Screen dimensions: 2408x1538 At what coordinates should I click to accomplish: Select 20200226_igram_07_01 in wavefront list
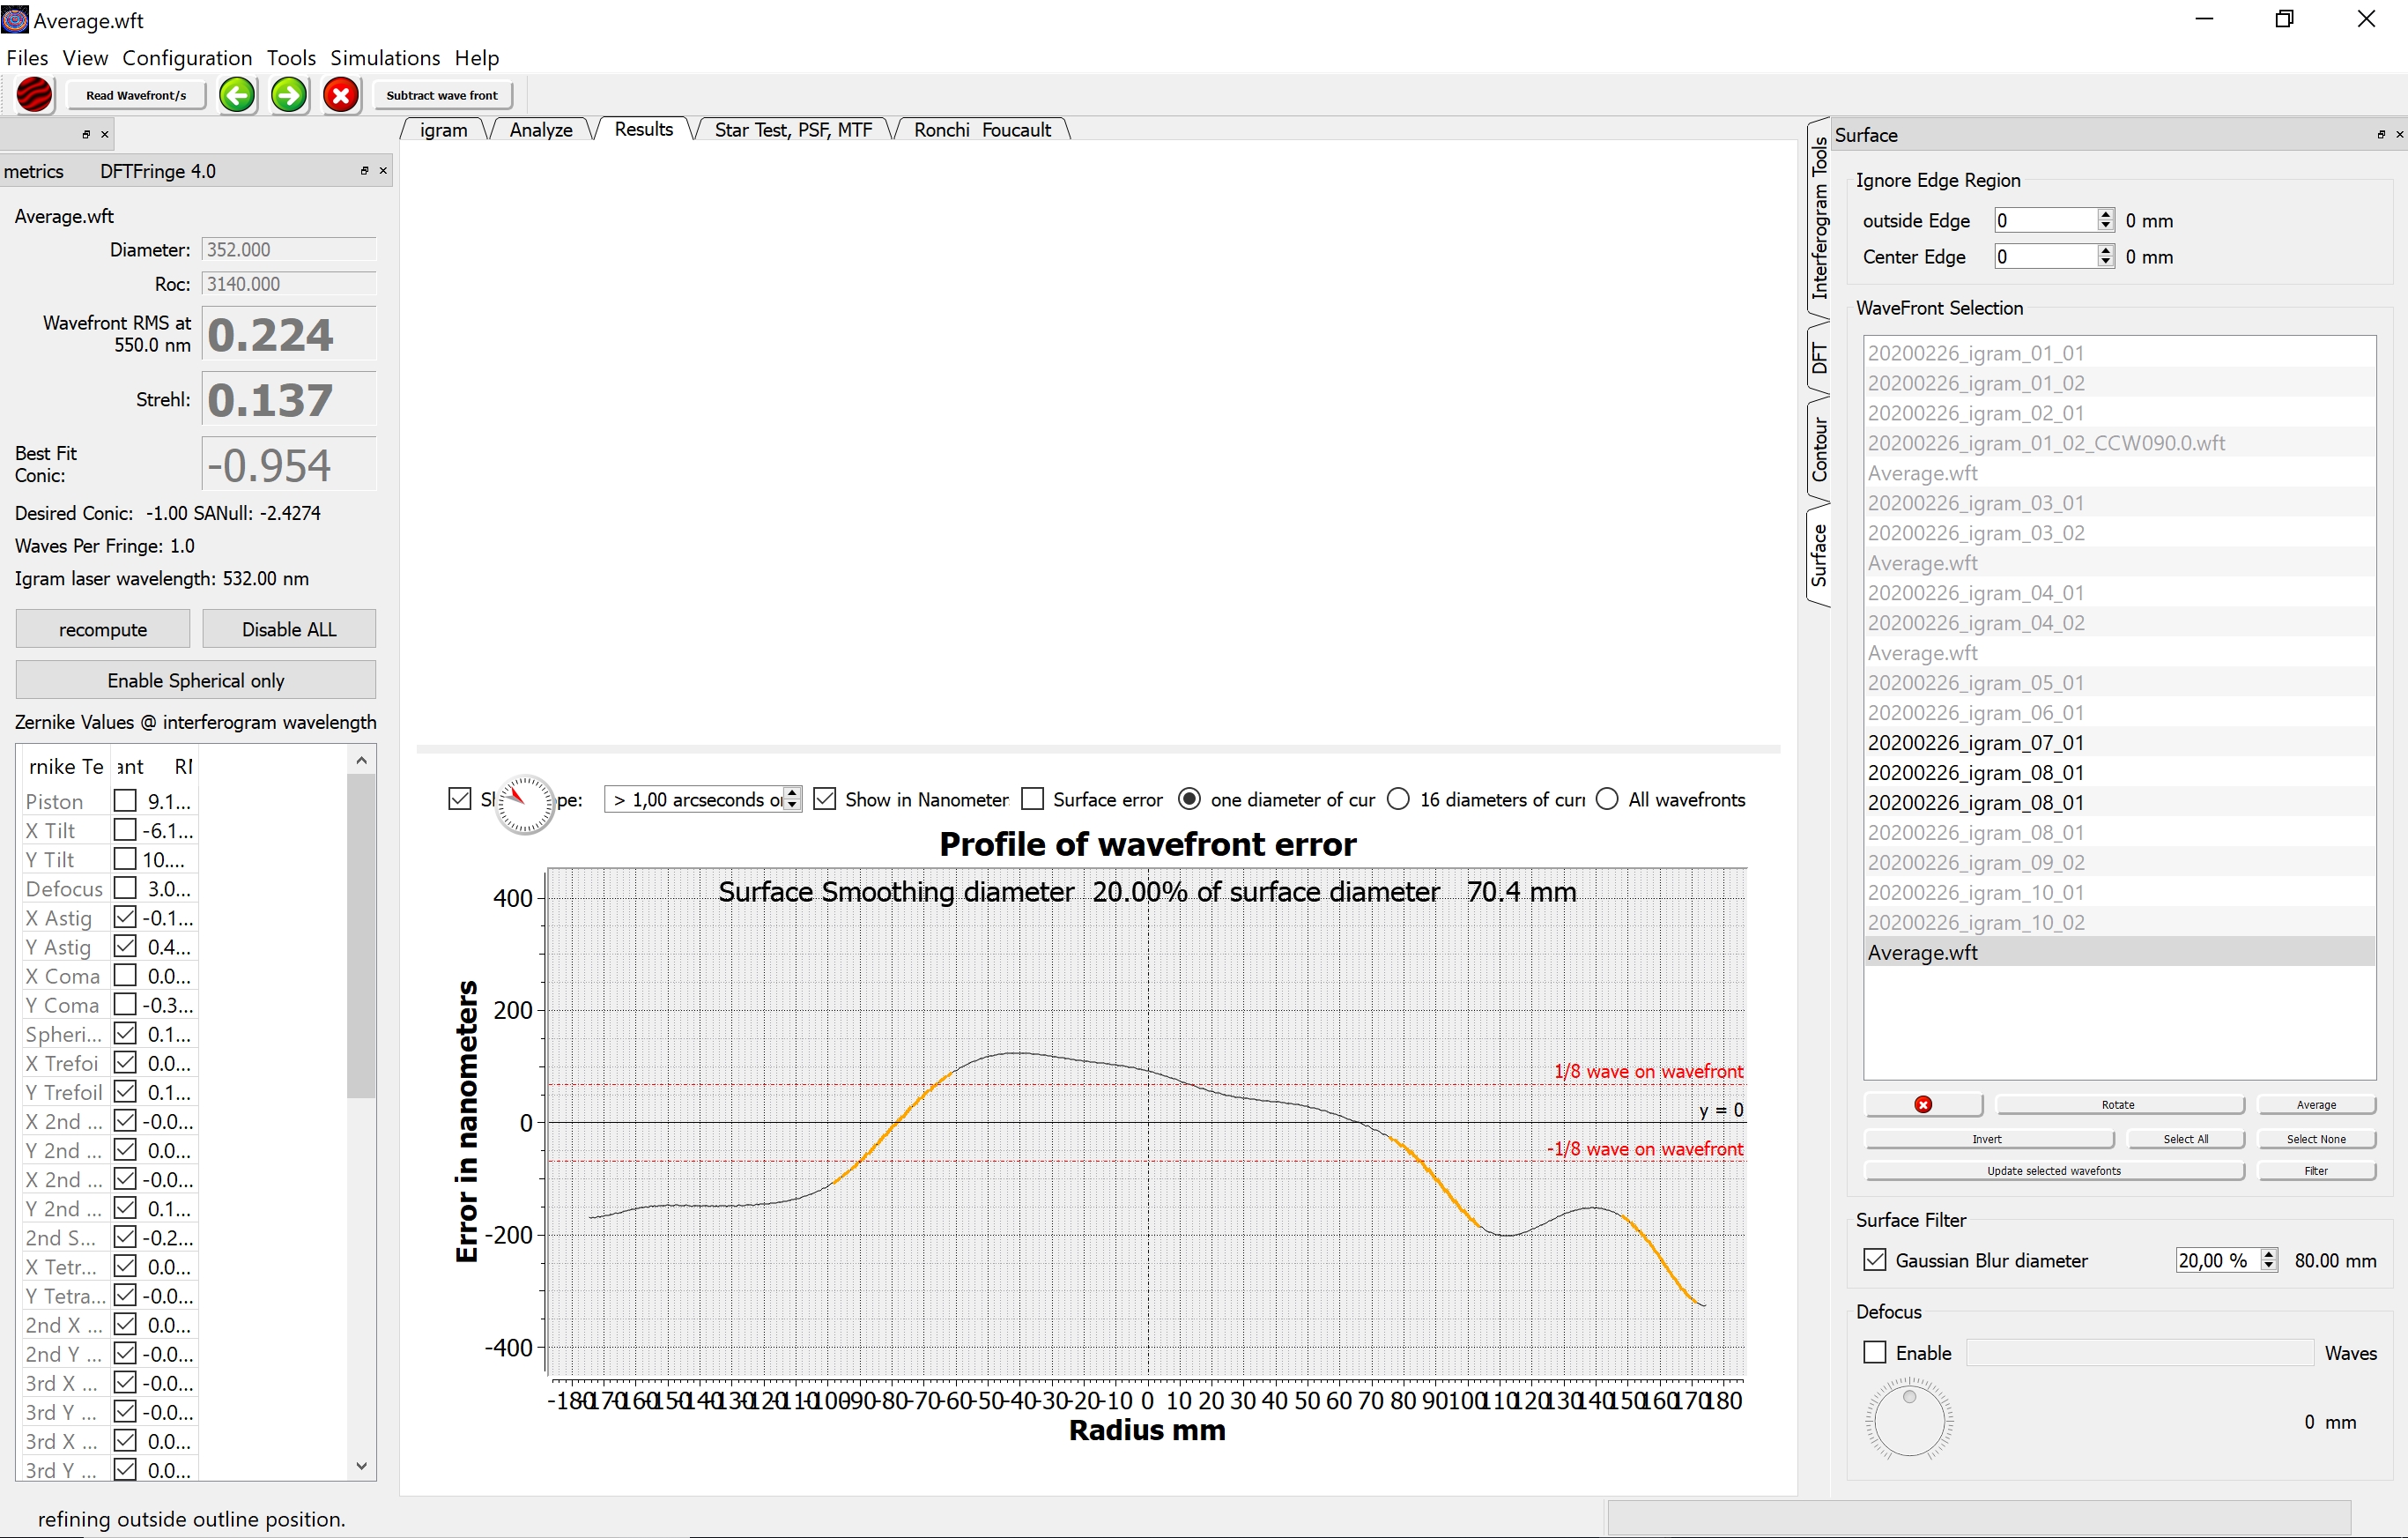tap(1975, 742)
